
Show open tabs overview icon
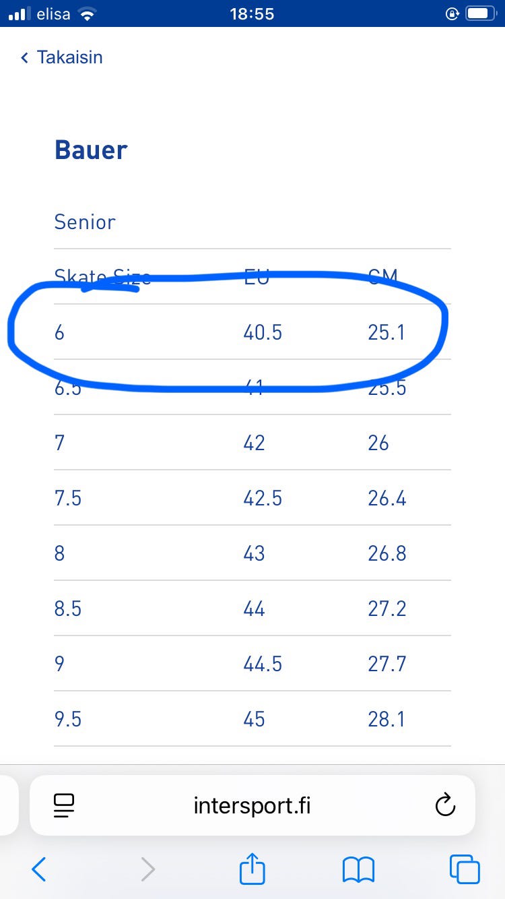click(x=465, y=869)
